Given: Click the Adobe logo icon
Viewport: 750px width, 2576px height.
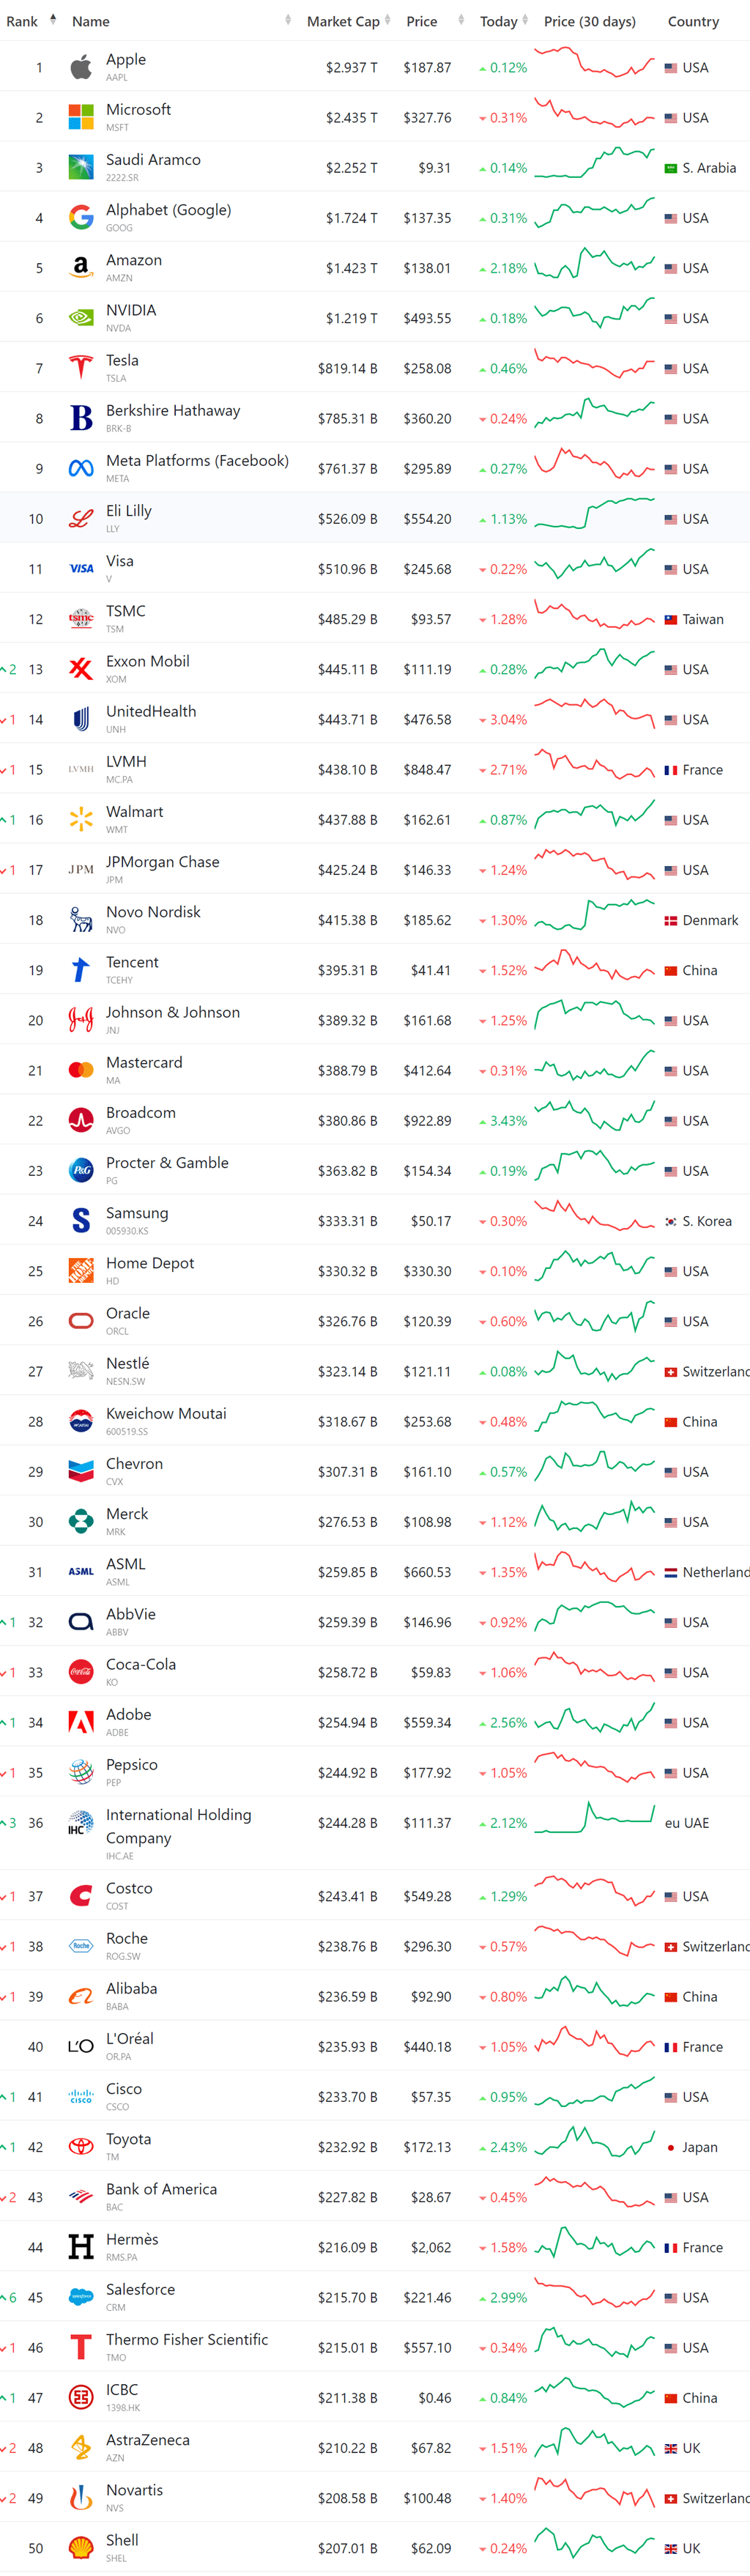Looking at the screenshot, I should [81, 1722].
